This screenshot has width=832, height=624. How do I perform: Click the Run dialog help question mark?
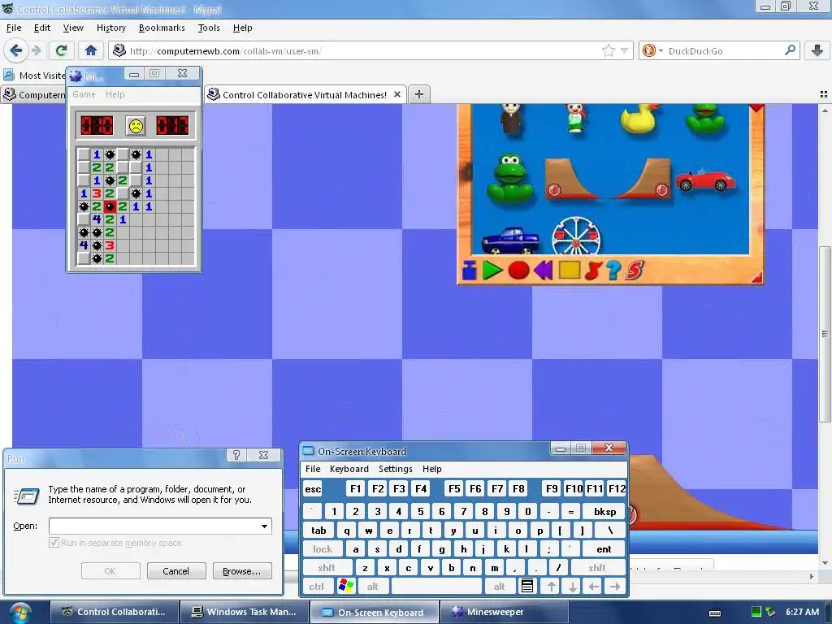click(x=236, y=455)
